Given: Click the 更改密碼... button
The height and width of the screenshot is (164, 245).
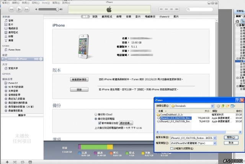Looking at the screenshot, I should point(126,123).
